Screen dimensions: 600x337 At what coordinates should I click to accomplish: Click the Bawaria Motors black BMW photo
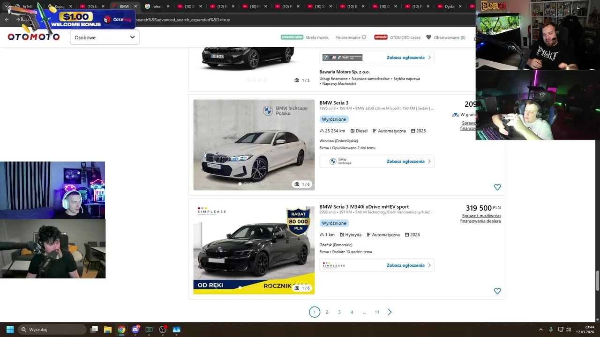[248, 59]
